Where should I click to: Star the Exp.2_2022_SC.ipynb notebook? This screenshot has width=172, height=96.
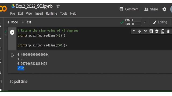click(58, 6)
